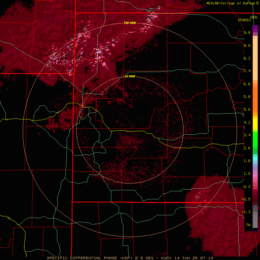Click the "KUDX" station ID in the caption
Viewport: 260px width, 260px height.
(167, 258)
